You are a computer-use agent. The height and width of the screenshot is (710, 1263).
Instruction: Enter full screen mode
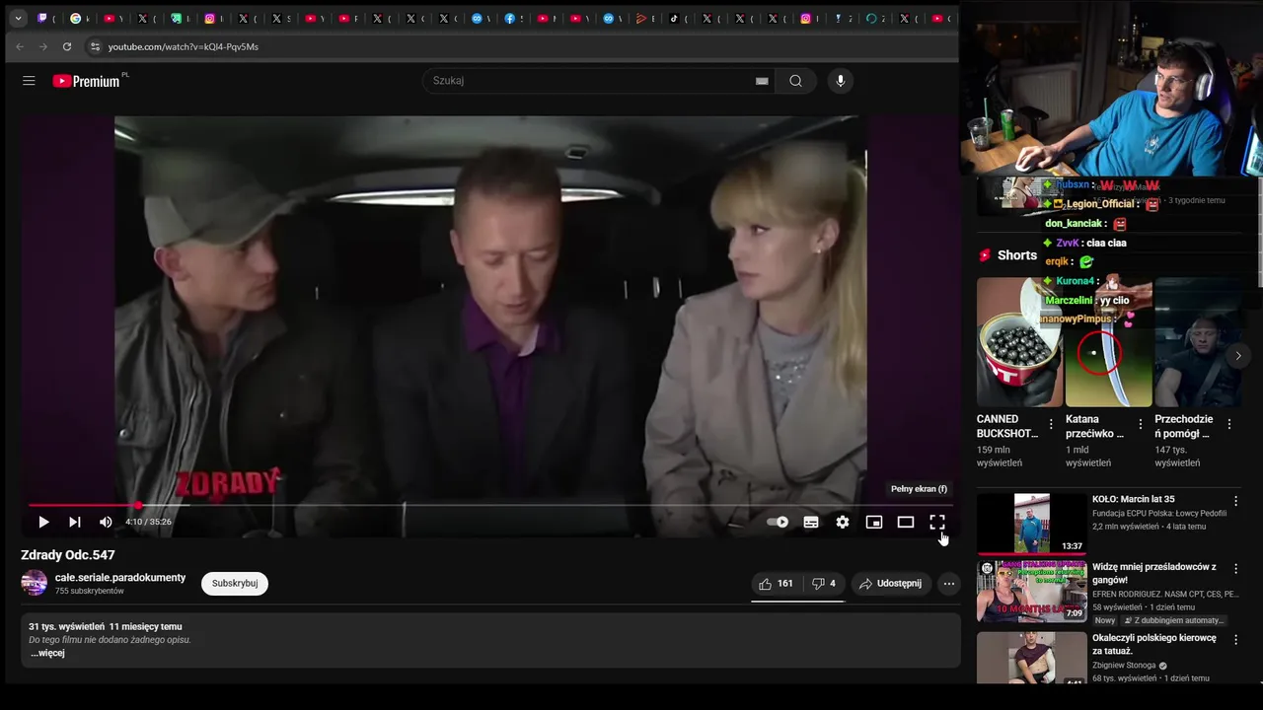(x=937, y=522)
